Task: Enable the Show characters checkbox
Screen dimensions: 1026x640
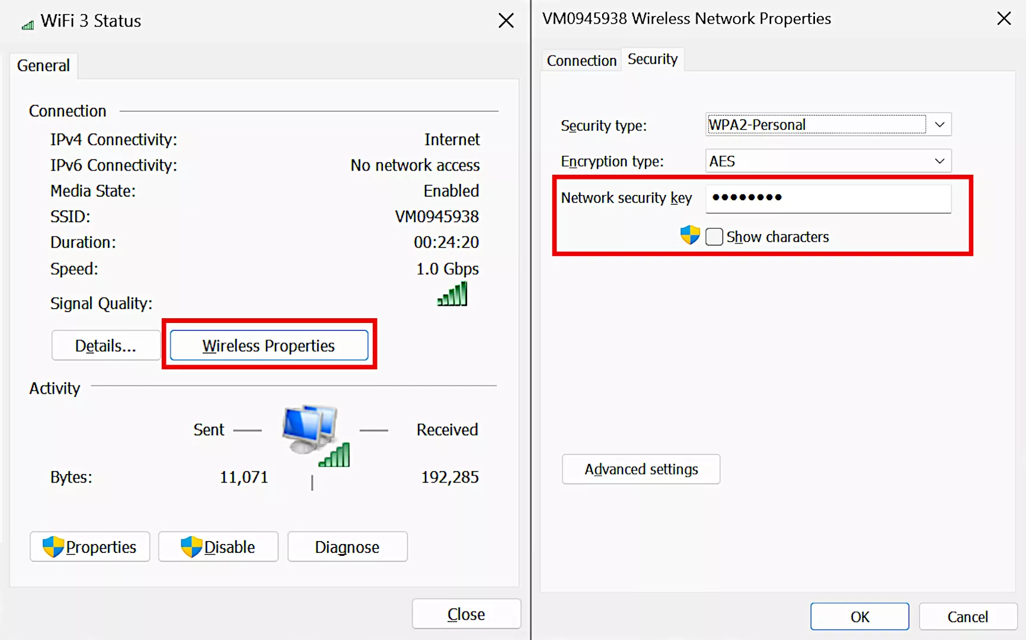Action: (714, 236)
